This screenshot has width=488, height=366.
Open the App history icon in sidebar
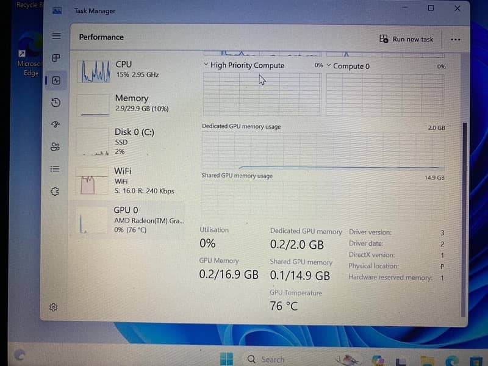pos(56,102)
